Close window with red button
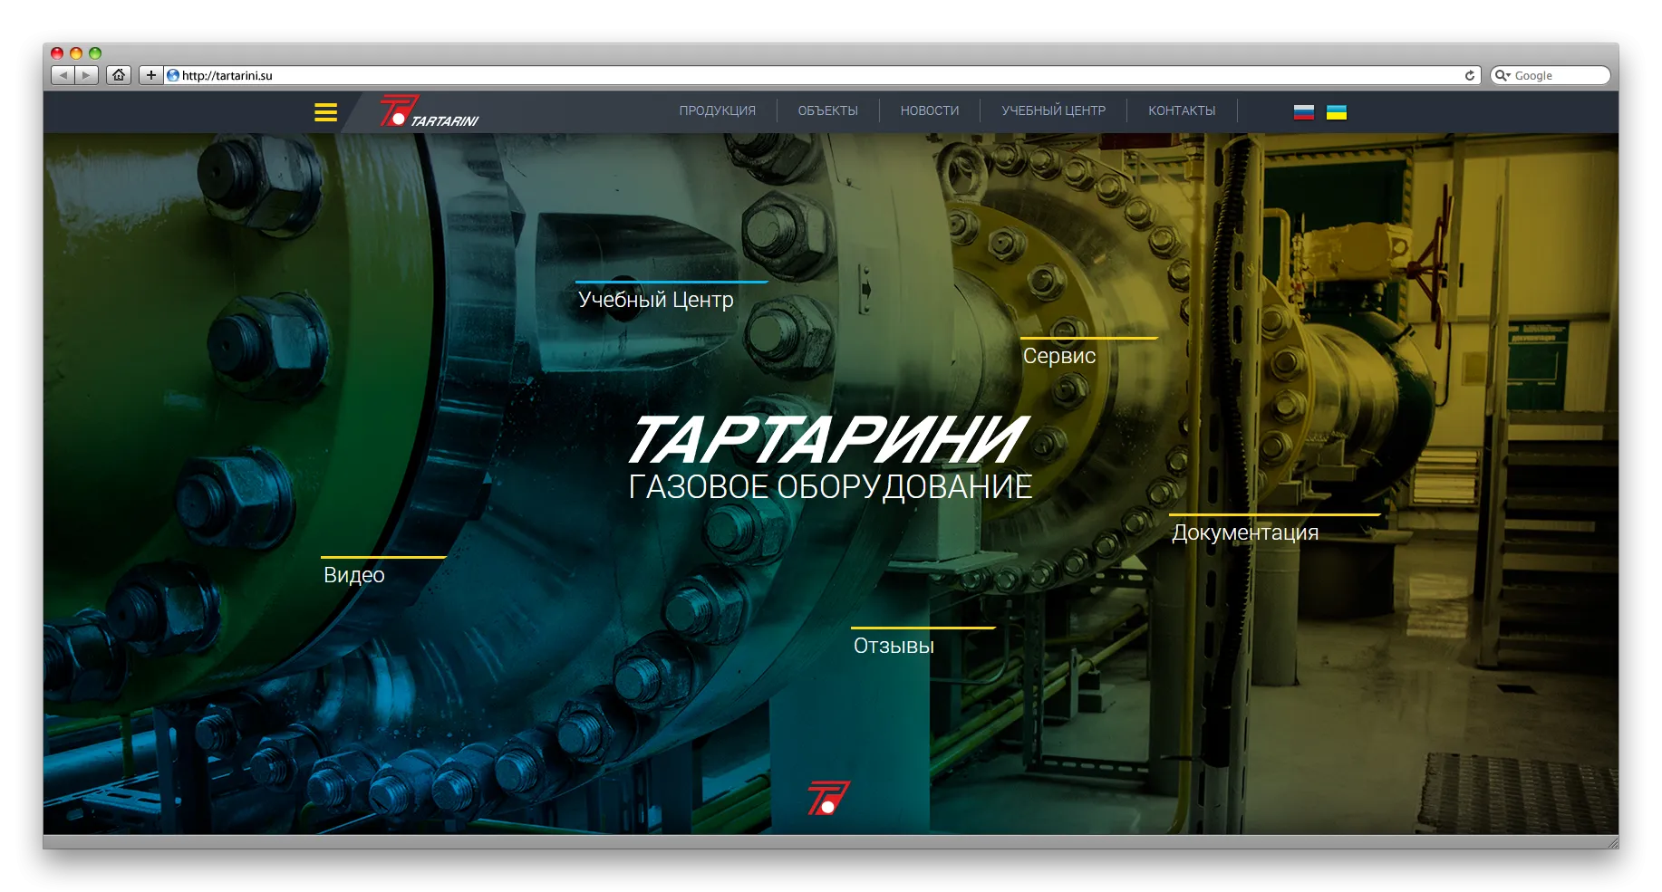Image resolution: width=1662 pixels, height=892 pixels. (57, 53)
